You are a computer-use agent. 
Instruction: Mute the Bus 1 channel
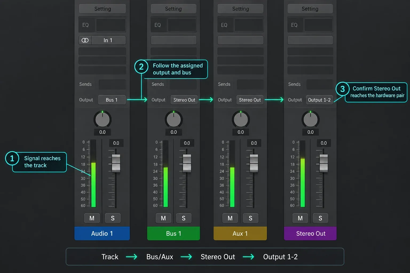click(163, 218)
